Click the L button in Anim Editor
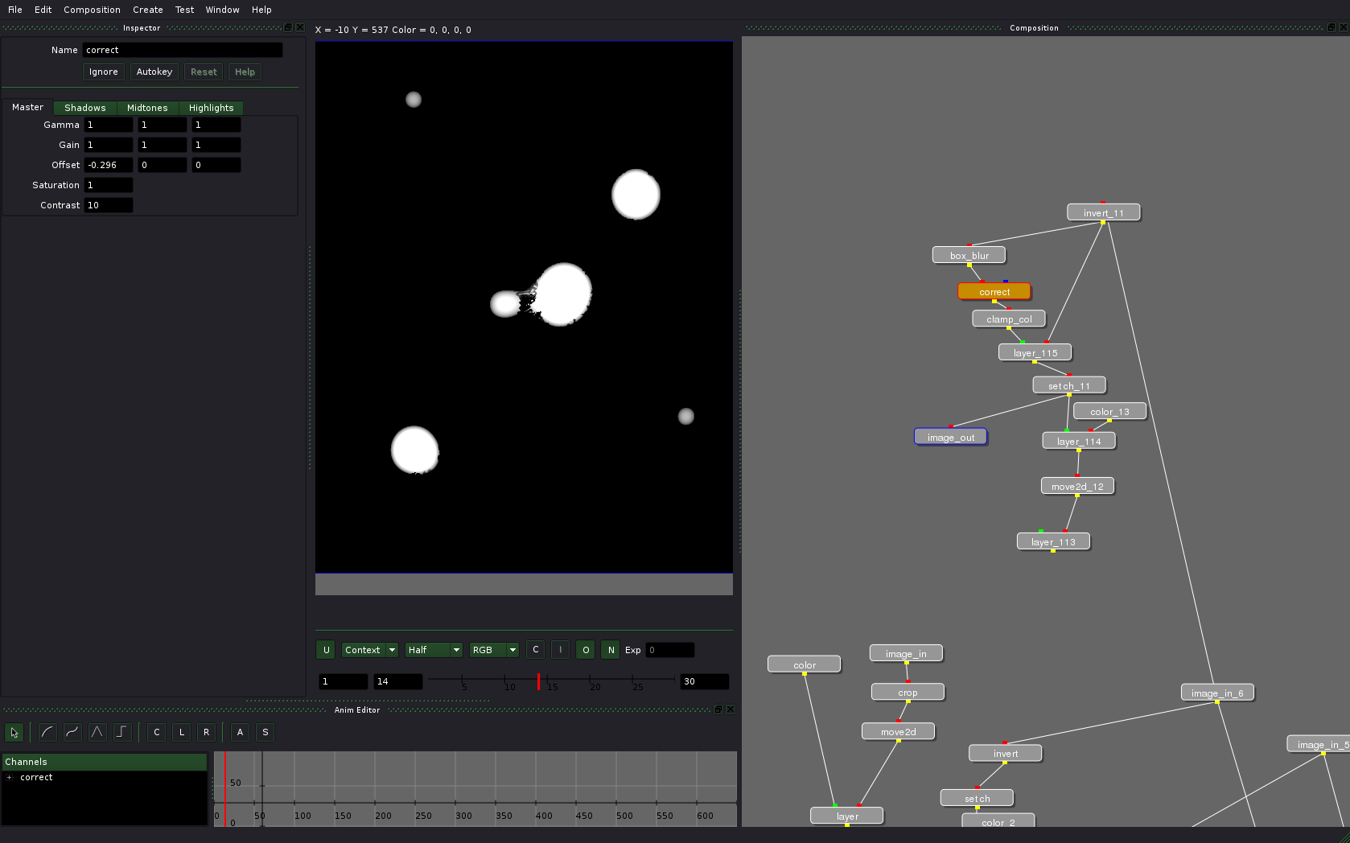This screenshot has height=843, width=1350. click(182, 732)
